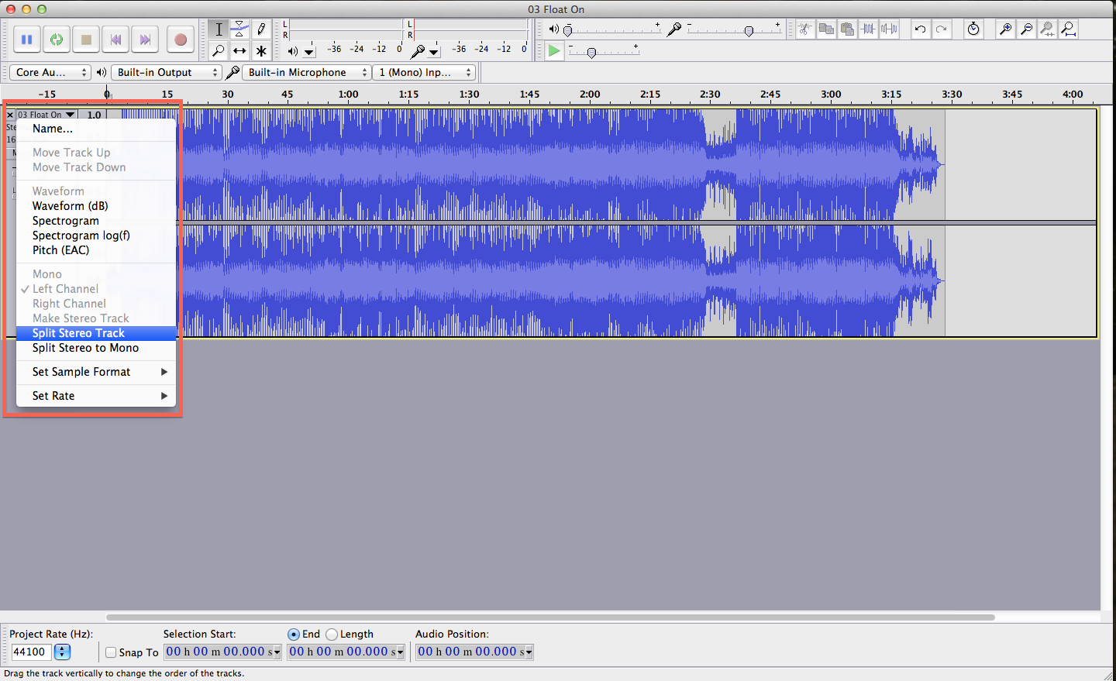Click the Copy icon in edit toolbar
Image resolution: width=1116 pixels, height=681 pixels.
pos(827,29)
